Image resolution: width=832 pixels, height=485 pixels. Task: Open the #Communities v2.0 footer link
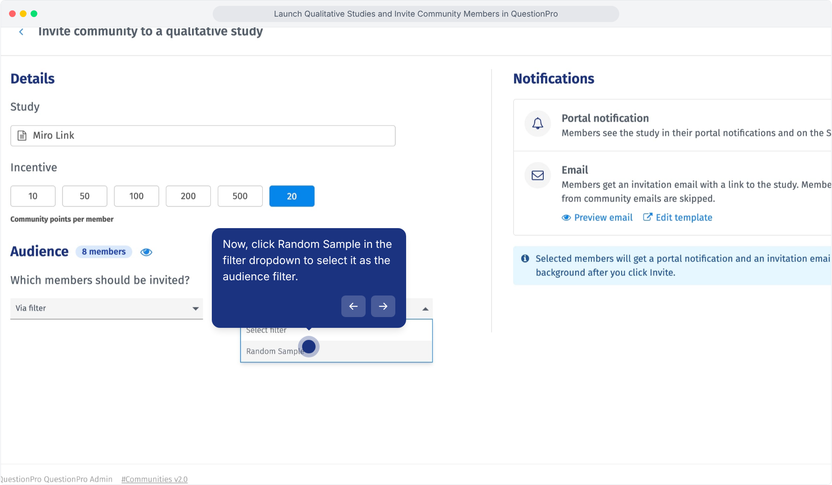coord(154,479)
